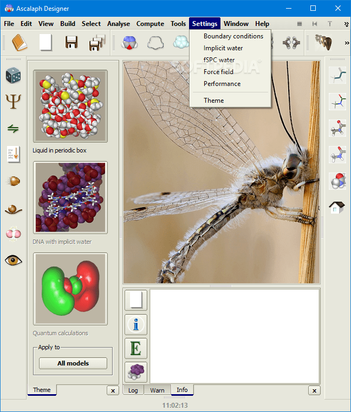Expand the menu bar overflow chevron

[x=347, y=24]
